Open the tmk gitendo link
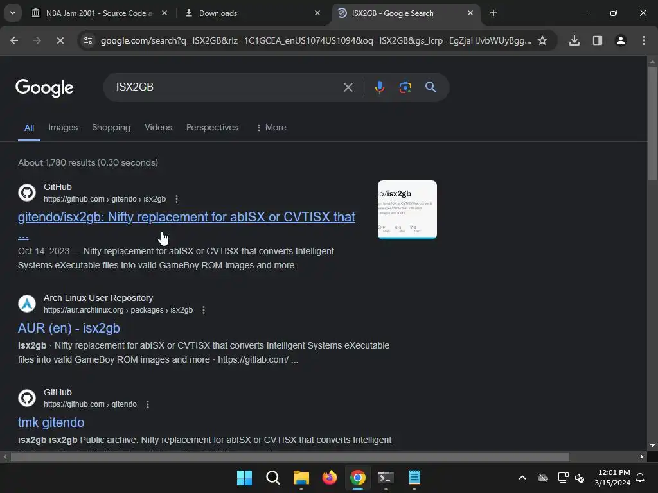Viewport: 658px width, 493px height. (51, 422)
